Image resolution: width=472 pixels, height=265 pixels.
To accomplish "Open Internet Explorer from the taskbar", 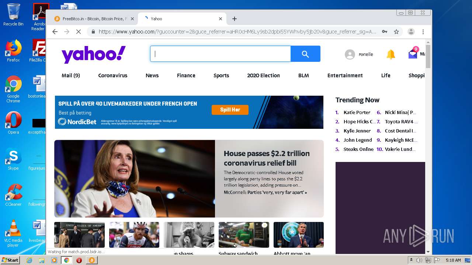I will click(29, 260).
